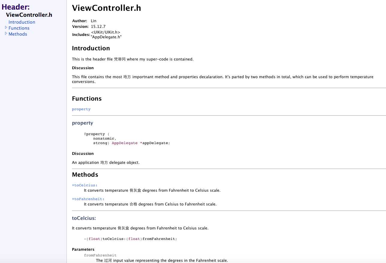Click the "AppDelegate.h" include entry
386x263 pixels.
pos(106,37)
